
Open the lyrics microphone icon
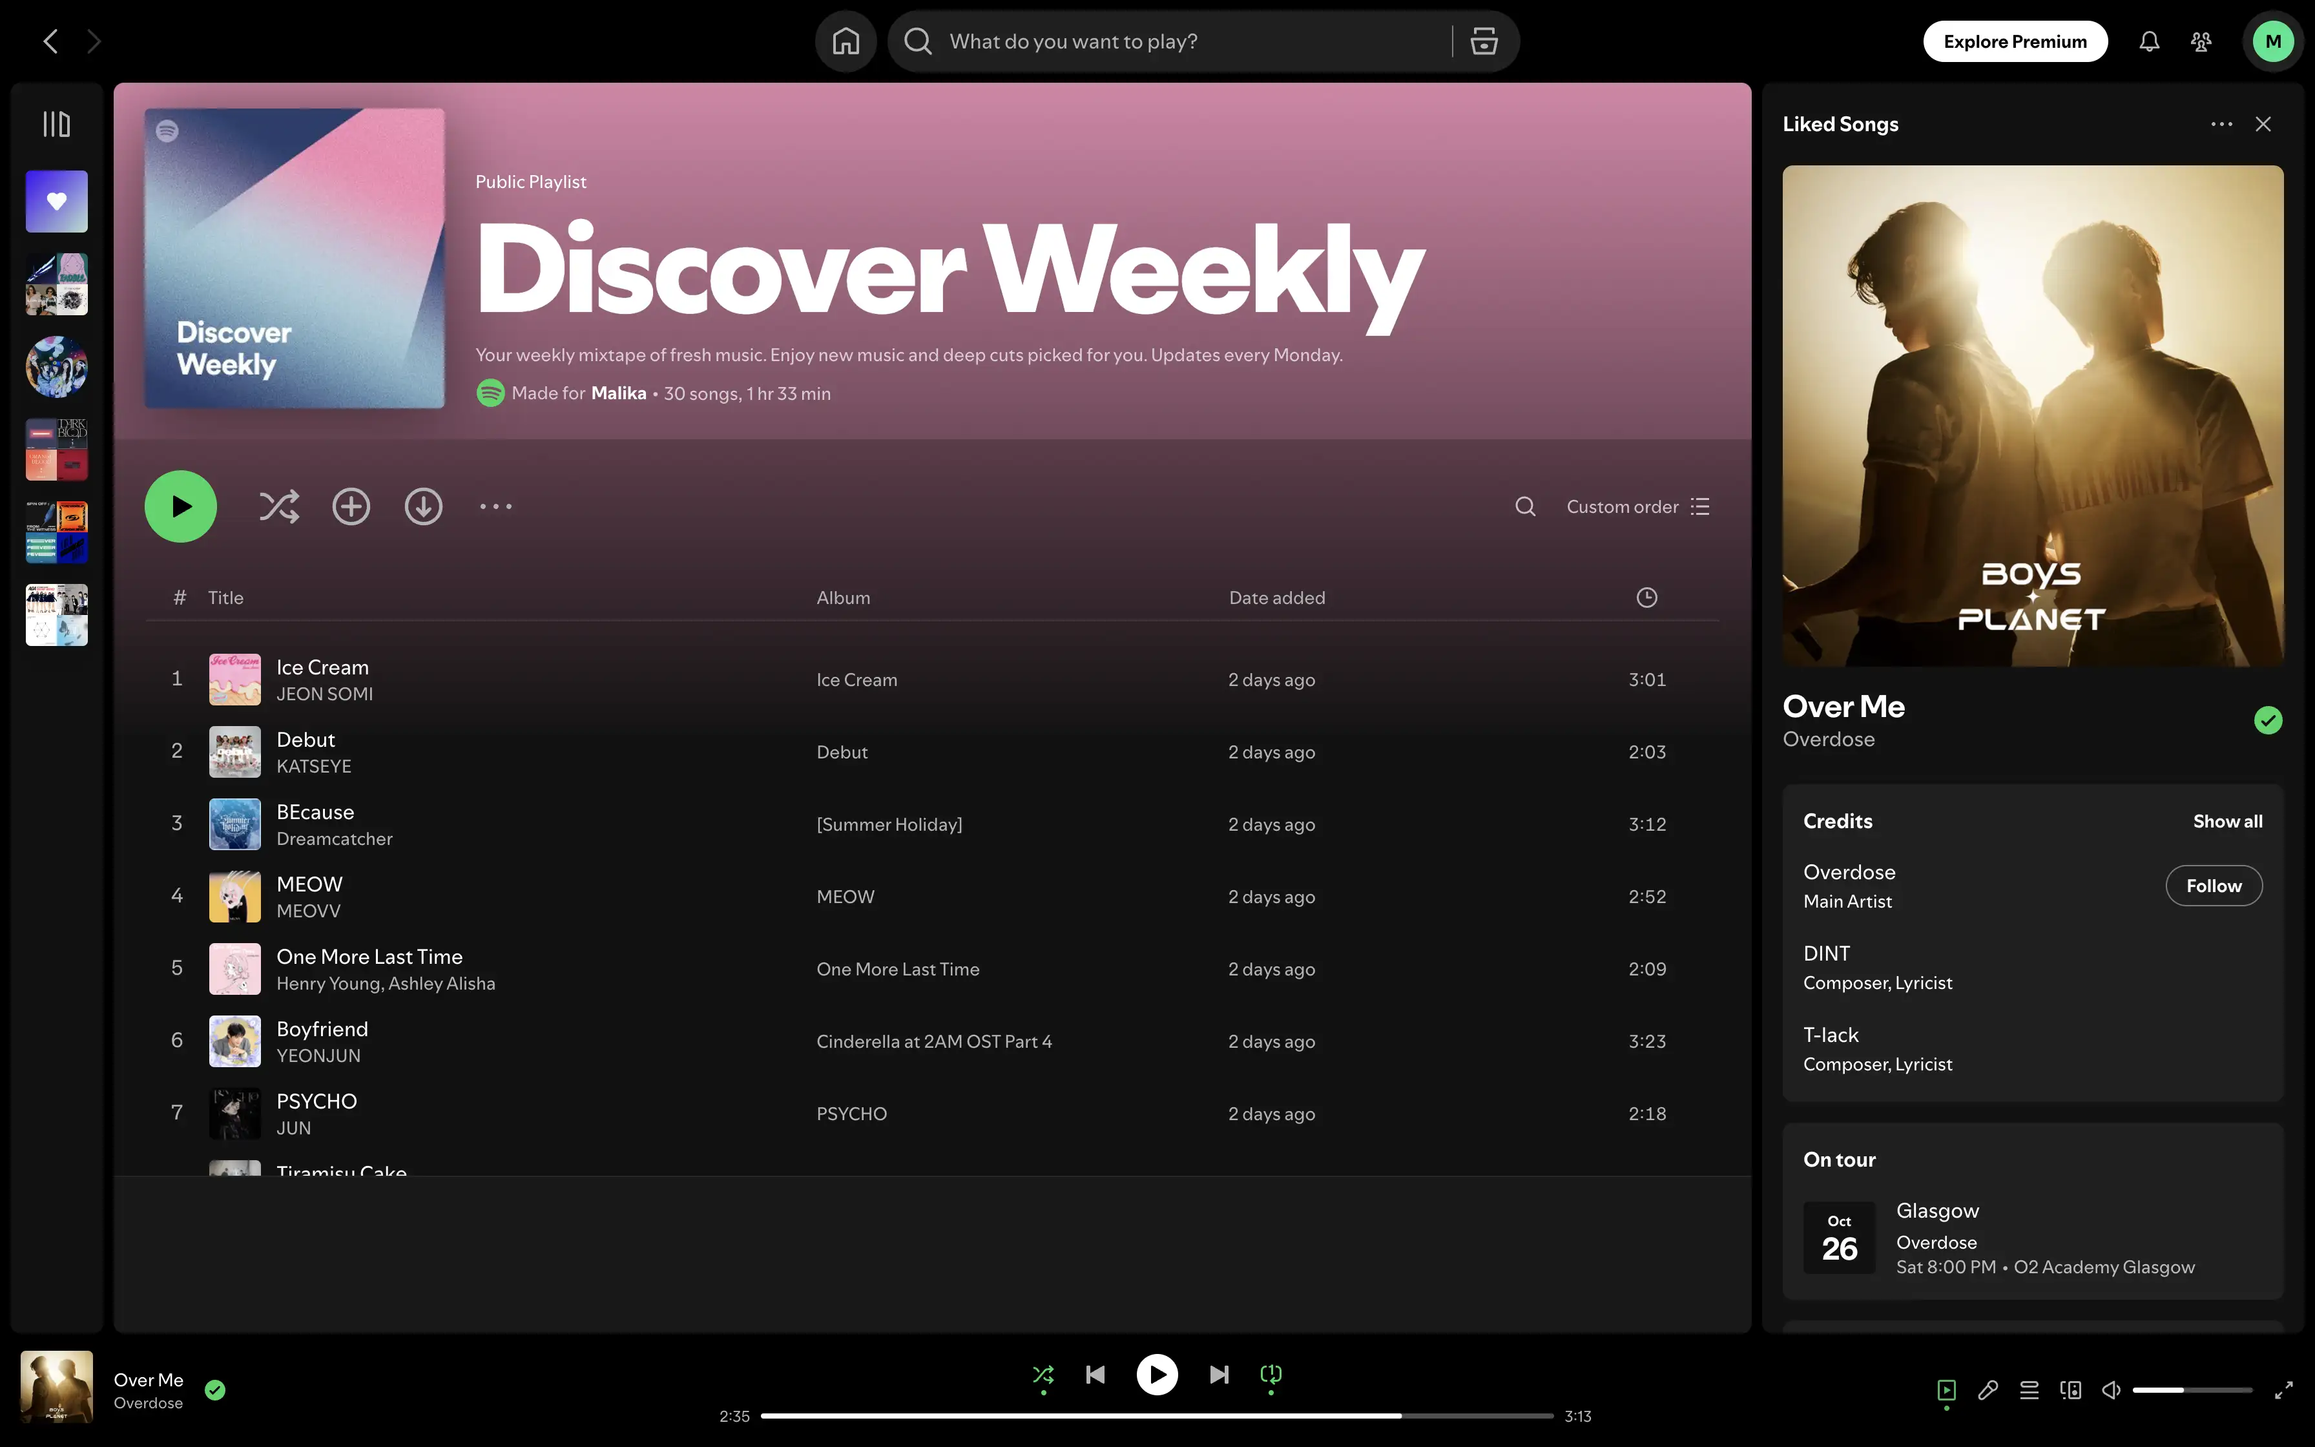point(1988,1391)
